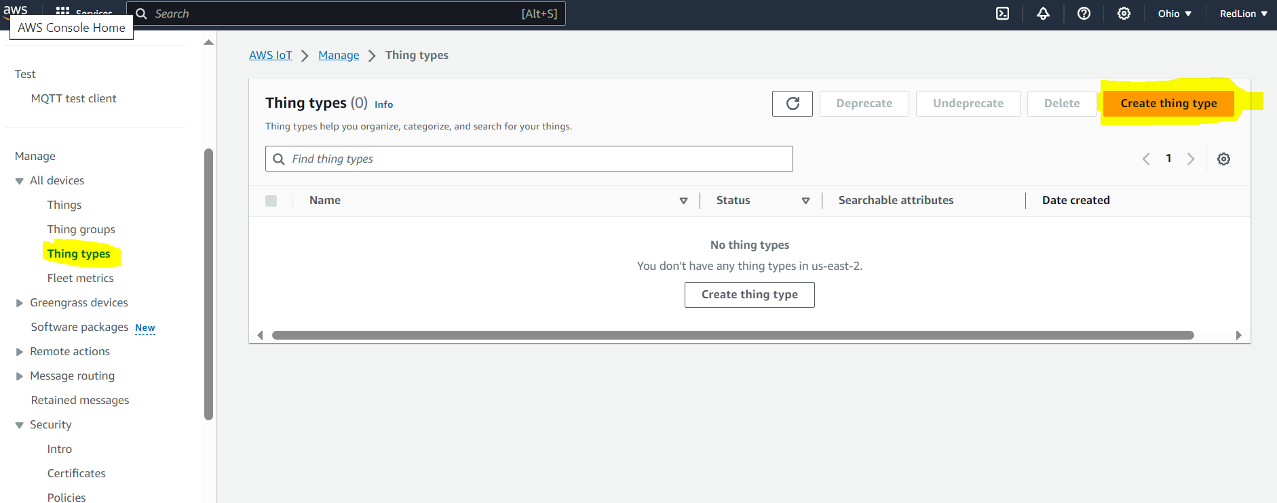Image resolution: width=1277 pixels, height=503 pixels.
Task: Click the Name column header
Action: (x=325, y=200)
